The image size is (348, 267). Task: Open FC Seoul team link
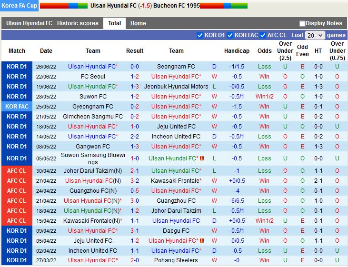click(x=93, y=77)
